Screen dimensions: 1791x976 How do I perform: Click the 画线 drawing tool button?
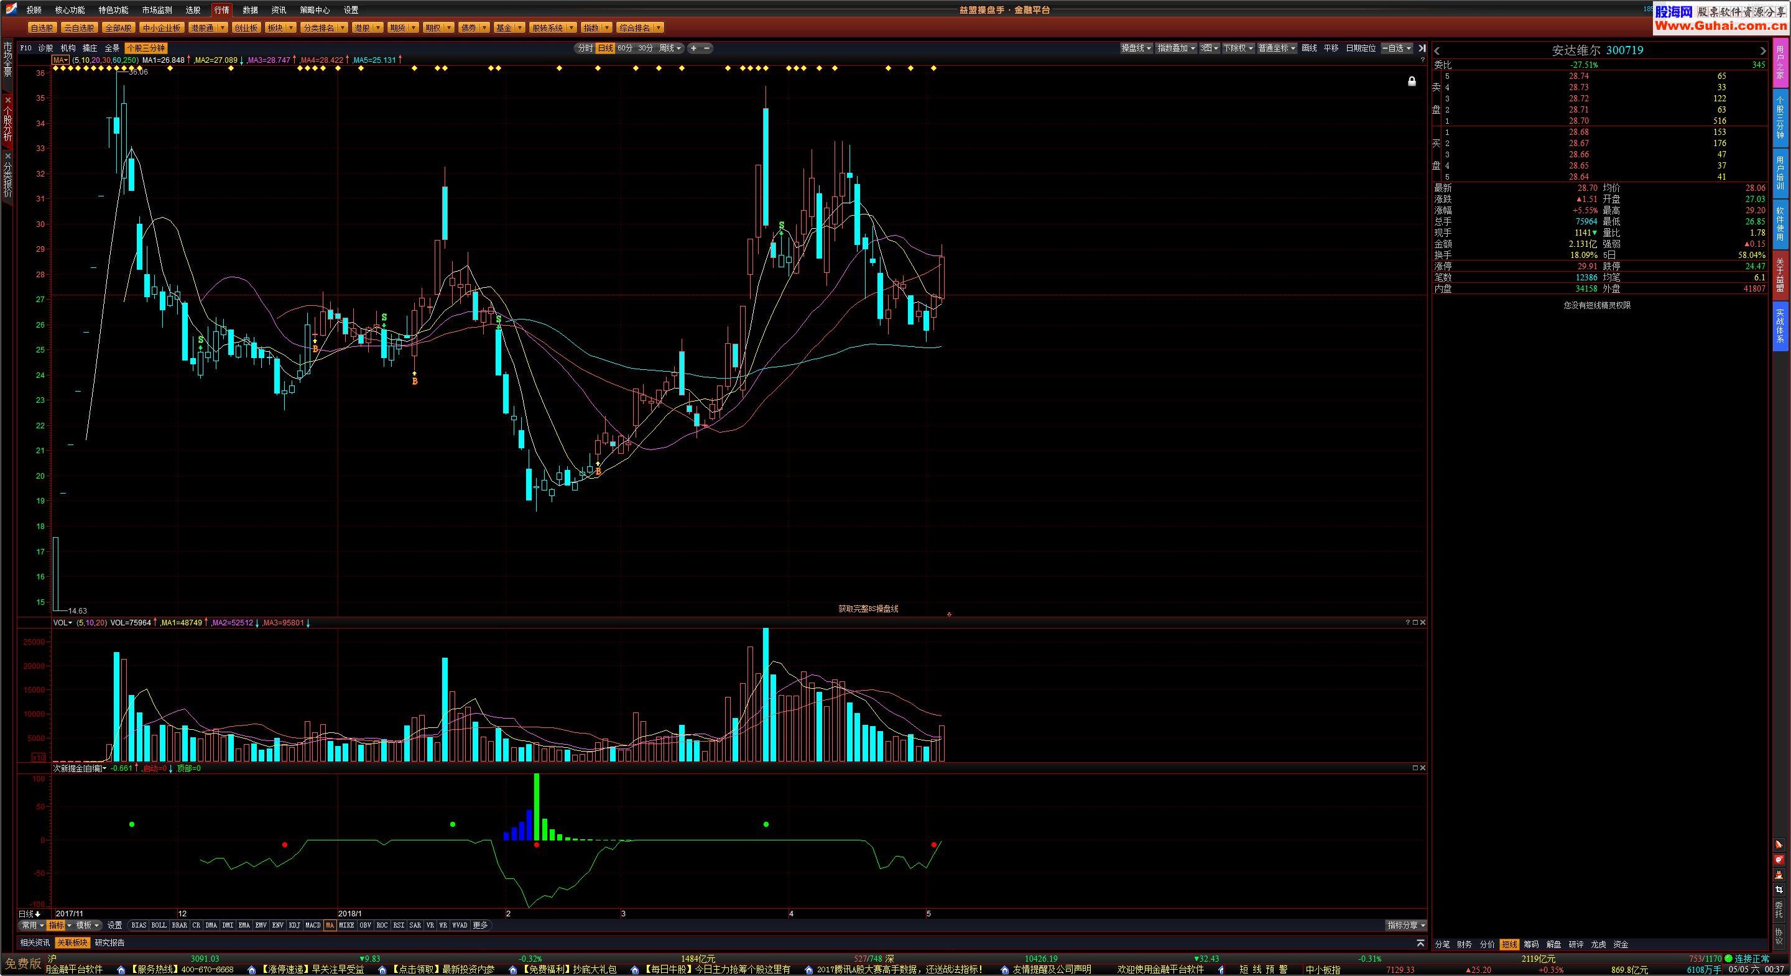1309,48
